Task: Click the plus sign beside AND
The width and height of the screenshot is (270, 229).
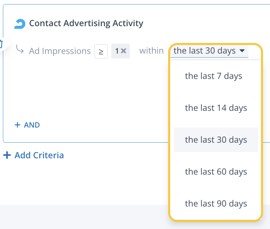Action: 17,125
